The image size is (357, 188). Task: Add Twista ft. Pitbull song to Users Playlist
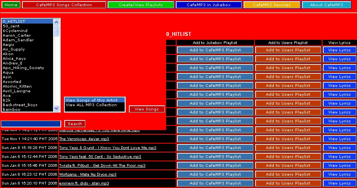[288, 166]
